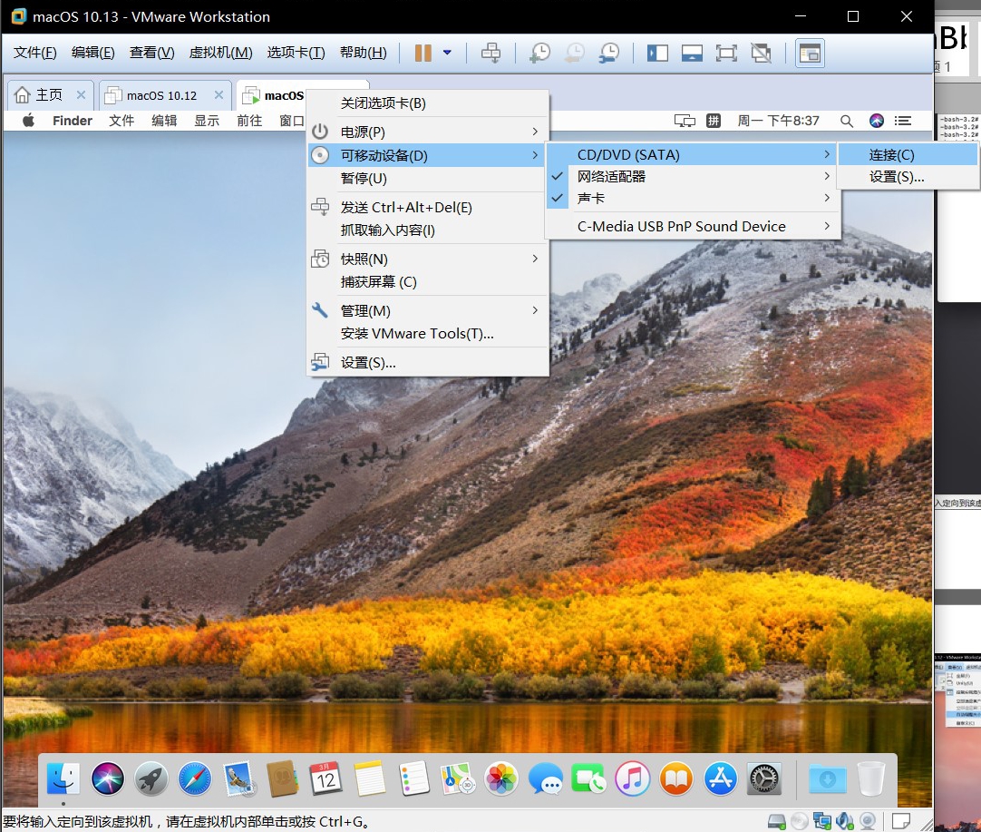
Task: Open System Preferences gear in Dock
Action: tap(764, 779)
